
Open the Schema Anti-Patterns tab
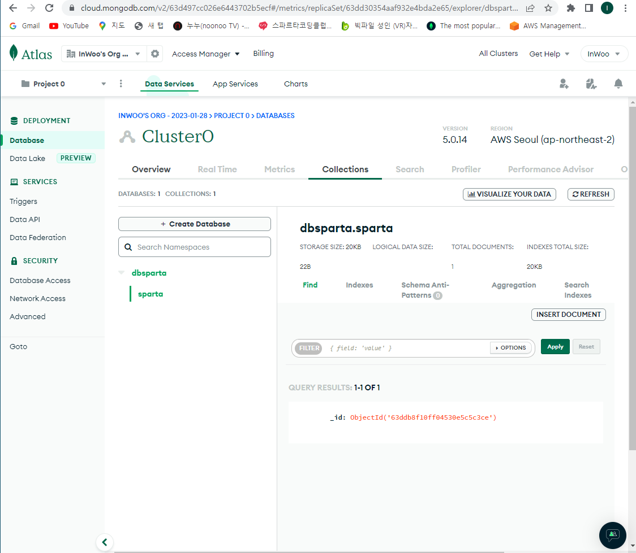[425, 290]
